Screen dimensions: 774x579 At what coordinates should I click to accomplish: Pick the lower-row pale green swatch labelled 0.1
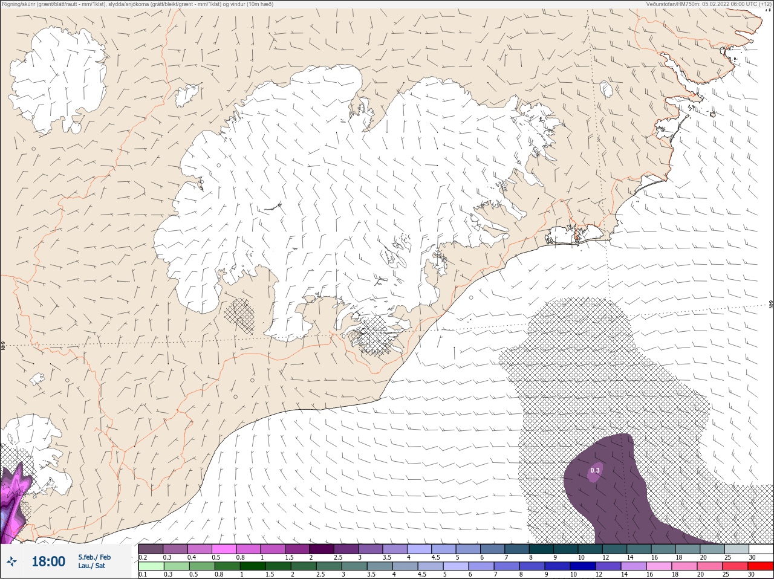(151, 566)
